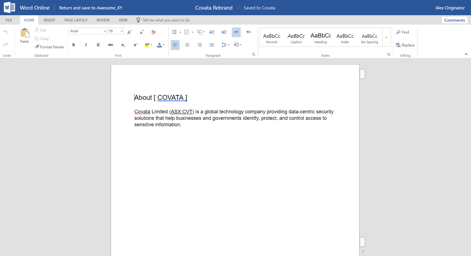The height and width of the screenshot is (256, 471).
Task: Open the font color picker
Action: pyautogui.click(x=161, y=45)
